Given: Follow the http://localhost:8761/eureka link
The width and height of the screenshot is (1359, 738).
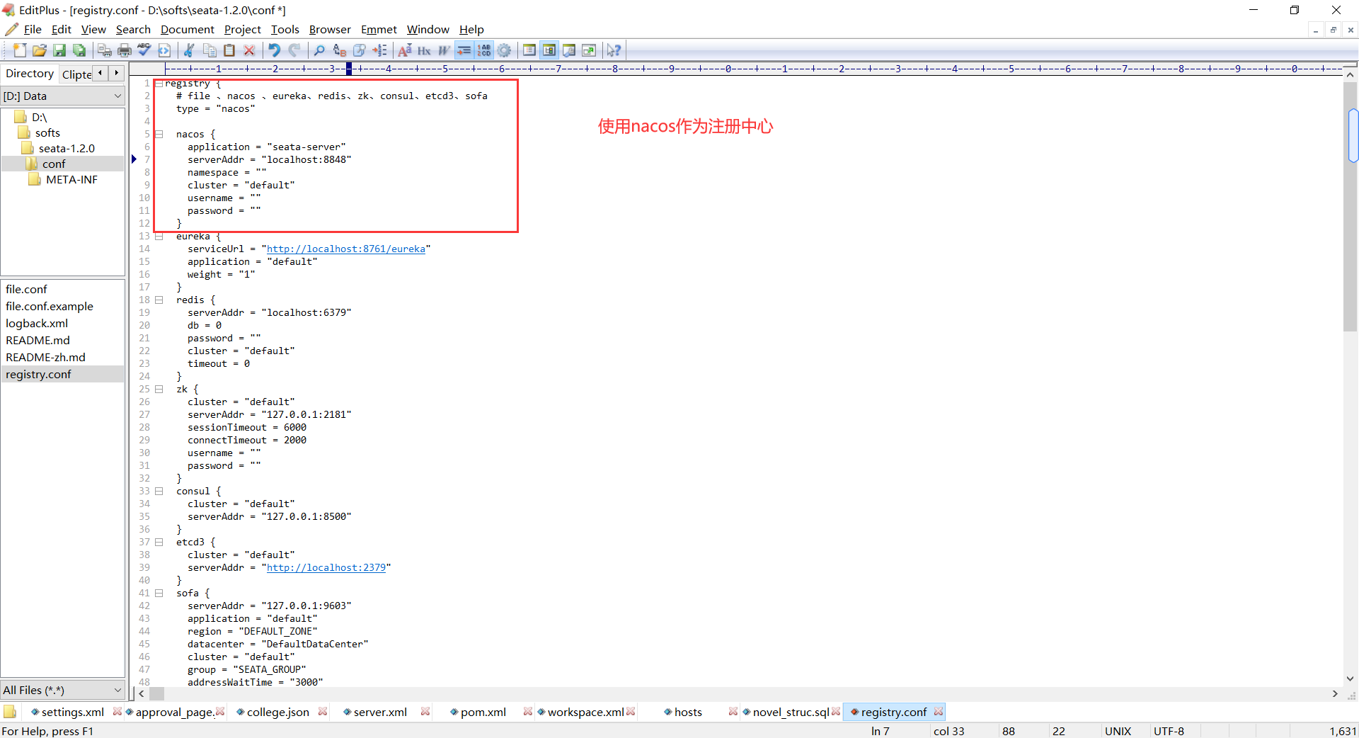Looking at the screenshot, I should tap(346, 249).
